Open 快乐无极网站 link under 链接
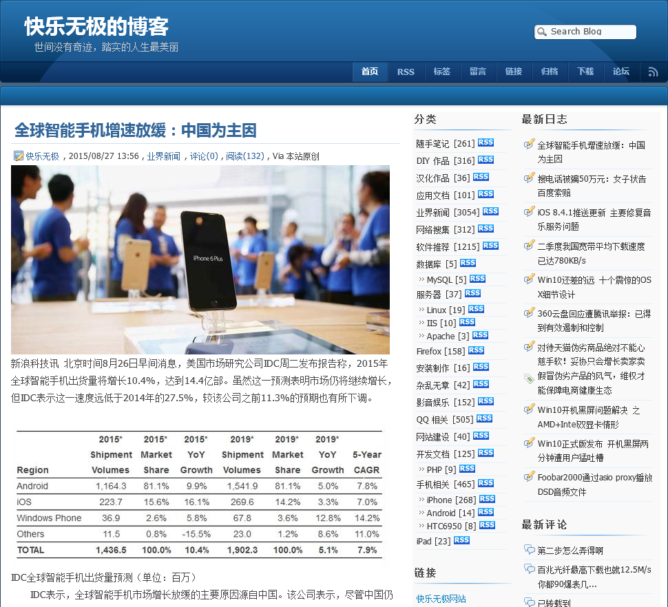This screenshot has height=607, width=668. tap(441, 599)
